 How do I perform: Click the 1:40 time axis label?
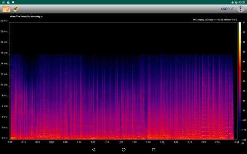pos(148,142)
